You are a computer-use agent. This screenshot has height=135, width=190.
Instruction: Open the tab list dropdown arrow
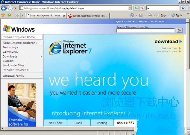click(22, 15)
